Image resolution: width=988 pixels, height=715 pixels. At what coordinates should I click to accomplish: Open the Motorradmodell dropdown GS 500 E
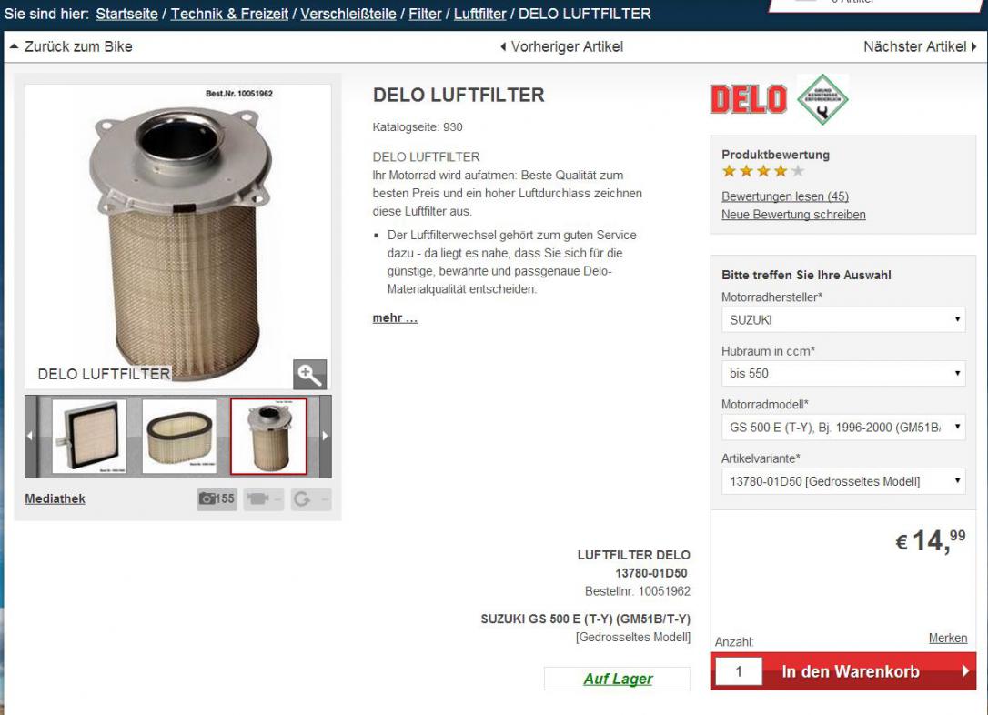(x=843, y=428)
